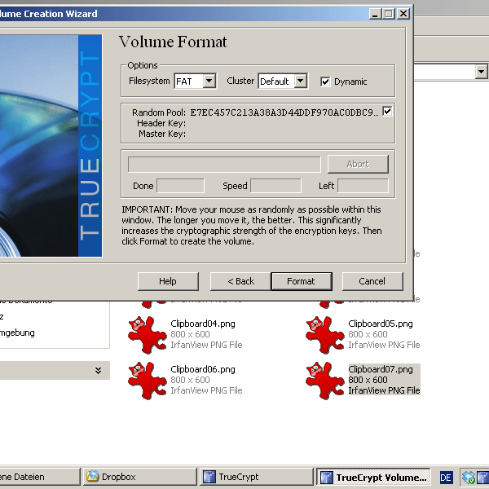
Task: Activate the TrueCrypt Volume taskbar button
Action: tap(373, 477)
